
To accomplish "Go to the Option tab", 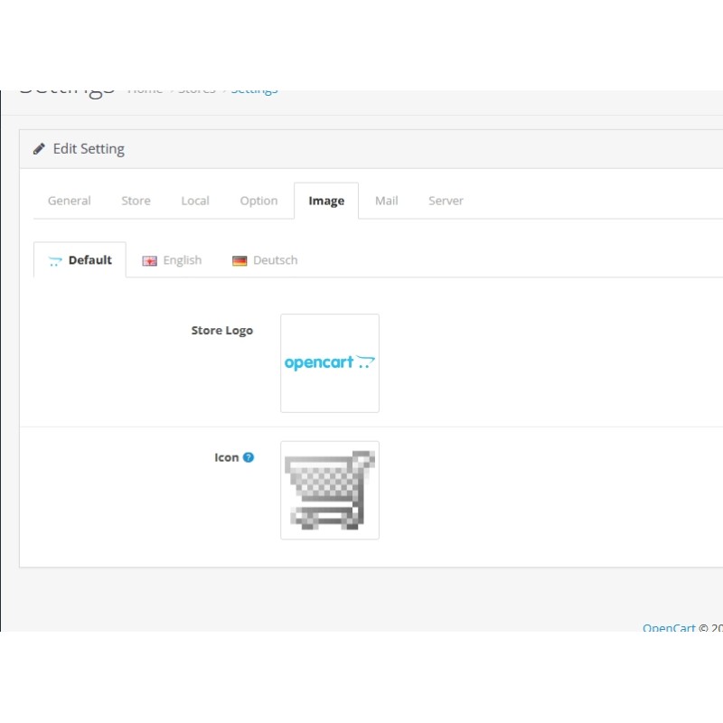I will (258, 201).
